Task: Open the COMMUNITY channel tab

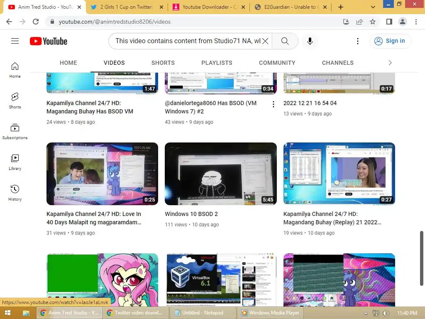Action: (277, 63)
